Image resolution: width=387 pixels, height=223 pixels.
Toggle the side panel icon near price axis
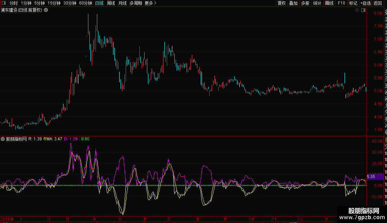point(363,10)
